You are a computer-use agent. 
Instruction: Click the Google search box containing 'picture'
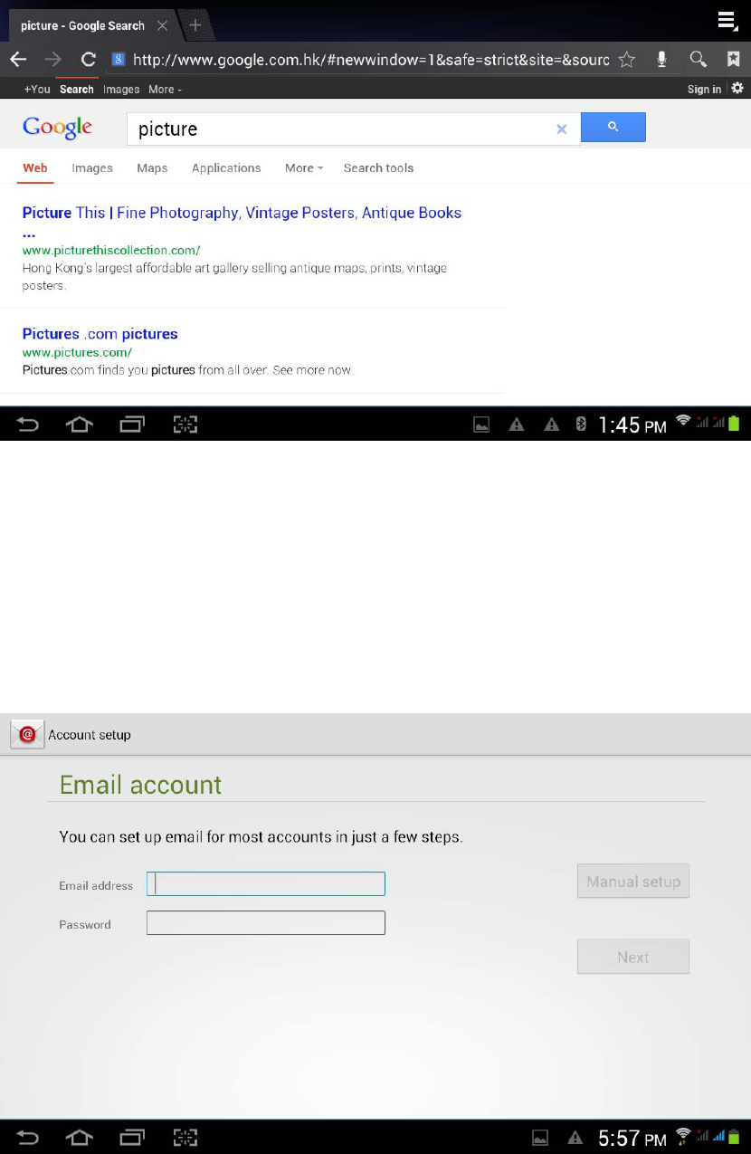click(x=353, y=129)
